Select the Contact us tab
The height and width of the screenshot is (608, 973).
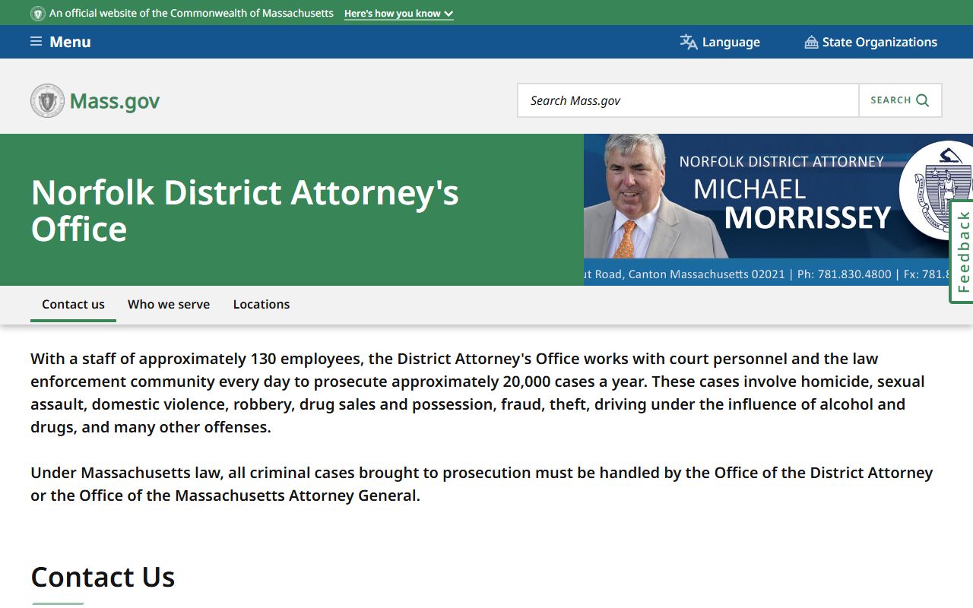point(73,304)
